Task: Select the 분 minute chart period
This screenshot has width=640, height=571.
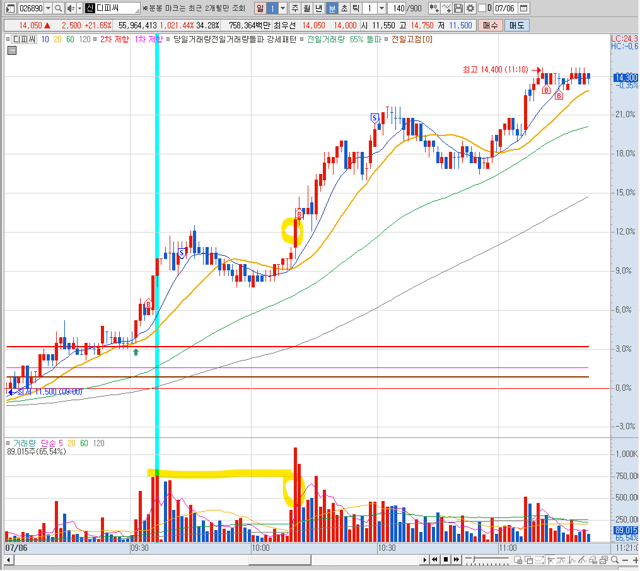Action: (332, 8)
